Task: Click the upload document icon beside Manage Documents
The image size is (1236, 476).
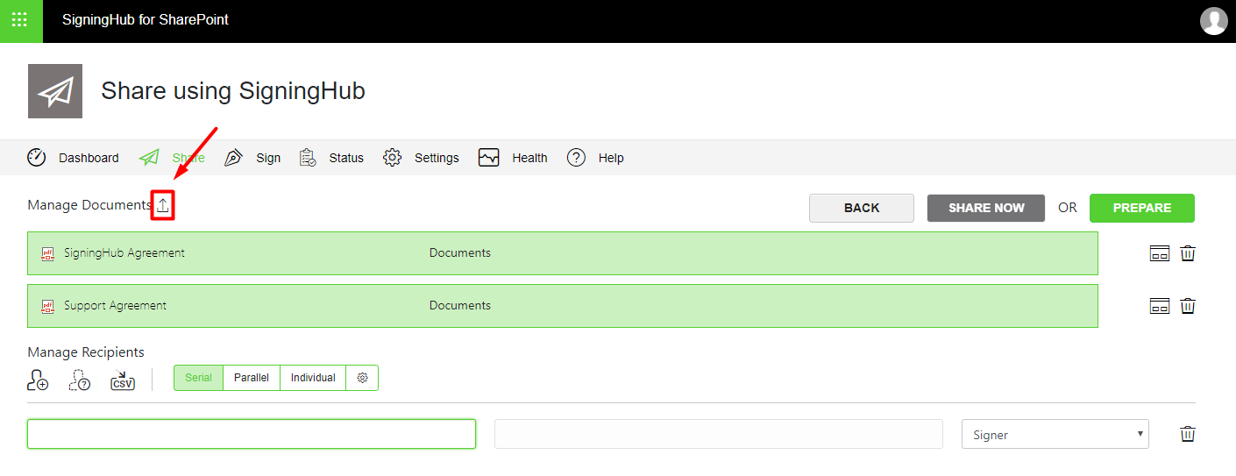Action: coord(163,206)
